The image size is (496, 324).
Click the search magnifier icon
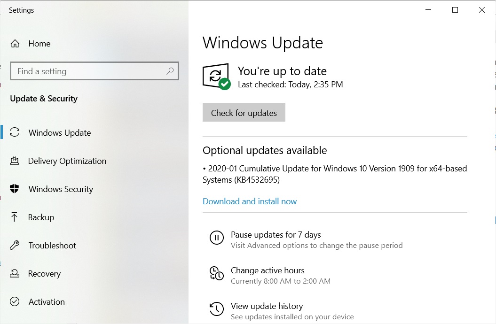click(x=170, y=71)
